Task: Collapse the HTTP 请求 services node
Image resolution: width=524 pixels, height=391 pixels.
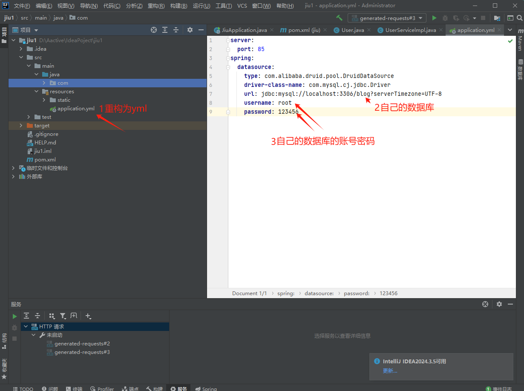Action: click(26, 326)
